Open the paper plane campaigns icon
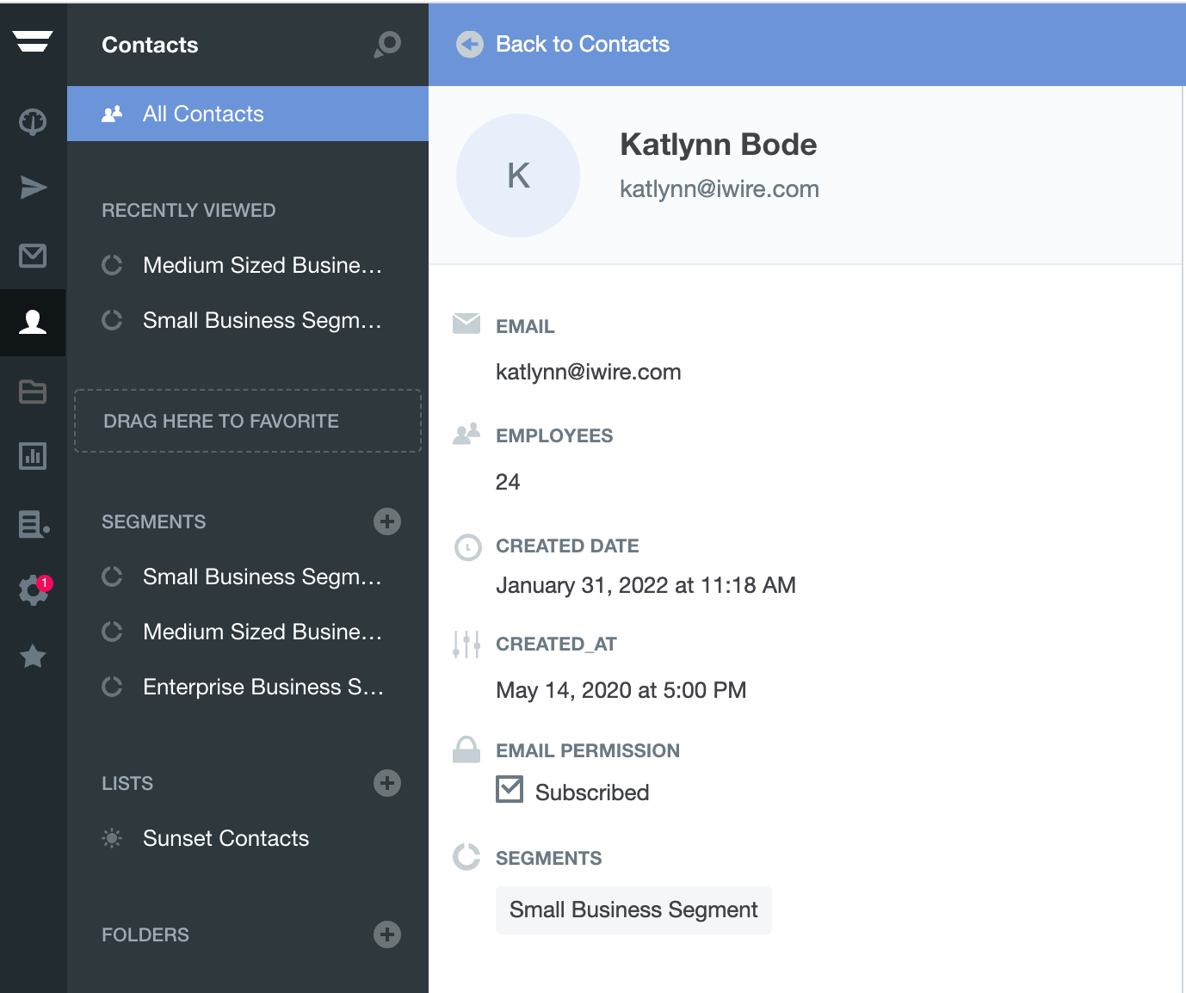Image resolution: width=1186 pixels, height=993 pixels. point(33,188)
